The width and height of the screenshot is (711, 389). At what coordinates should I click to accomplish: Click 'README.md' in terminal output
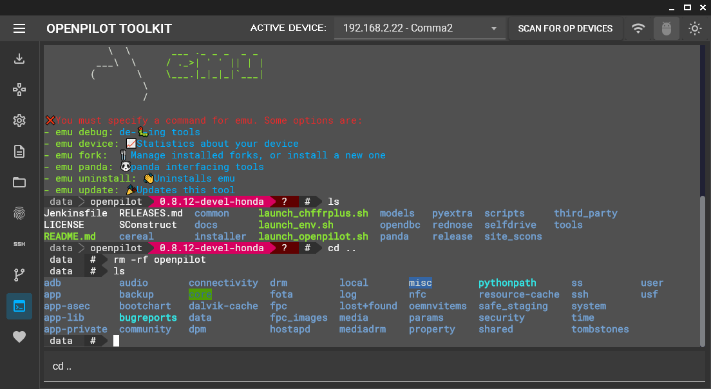(x=70, y=236)
